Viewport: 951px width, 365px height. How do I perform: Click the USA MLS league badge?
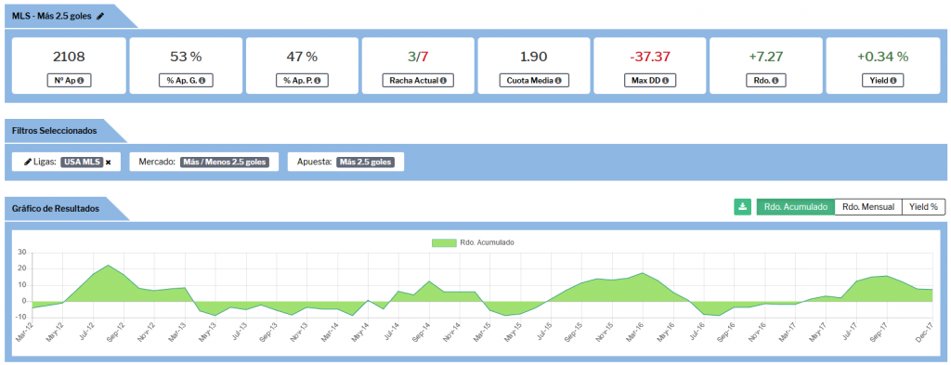coord(82,163)
